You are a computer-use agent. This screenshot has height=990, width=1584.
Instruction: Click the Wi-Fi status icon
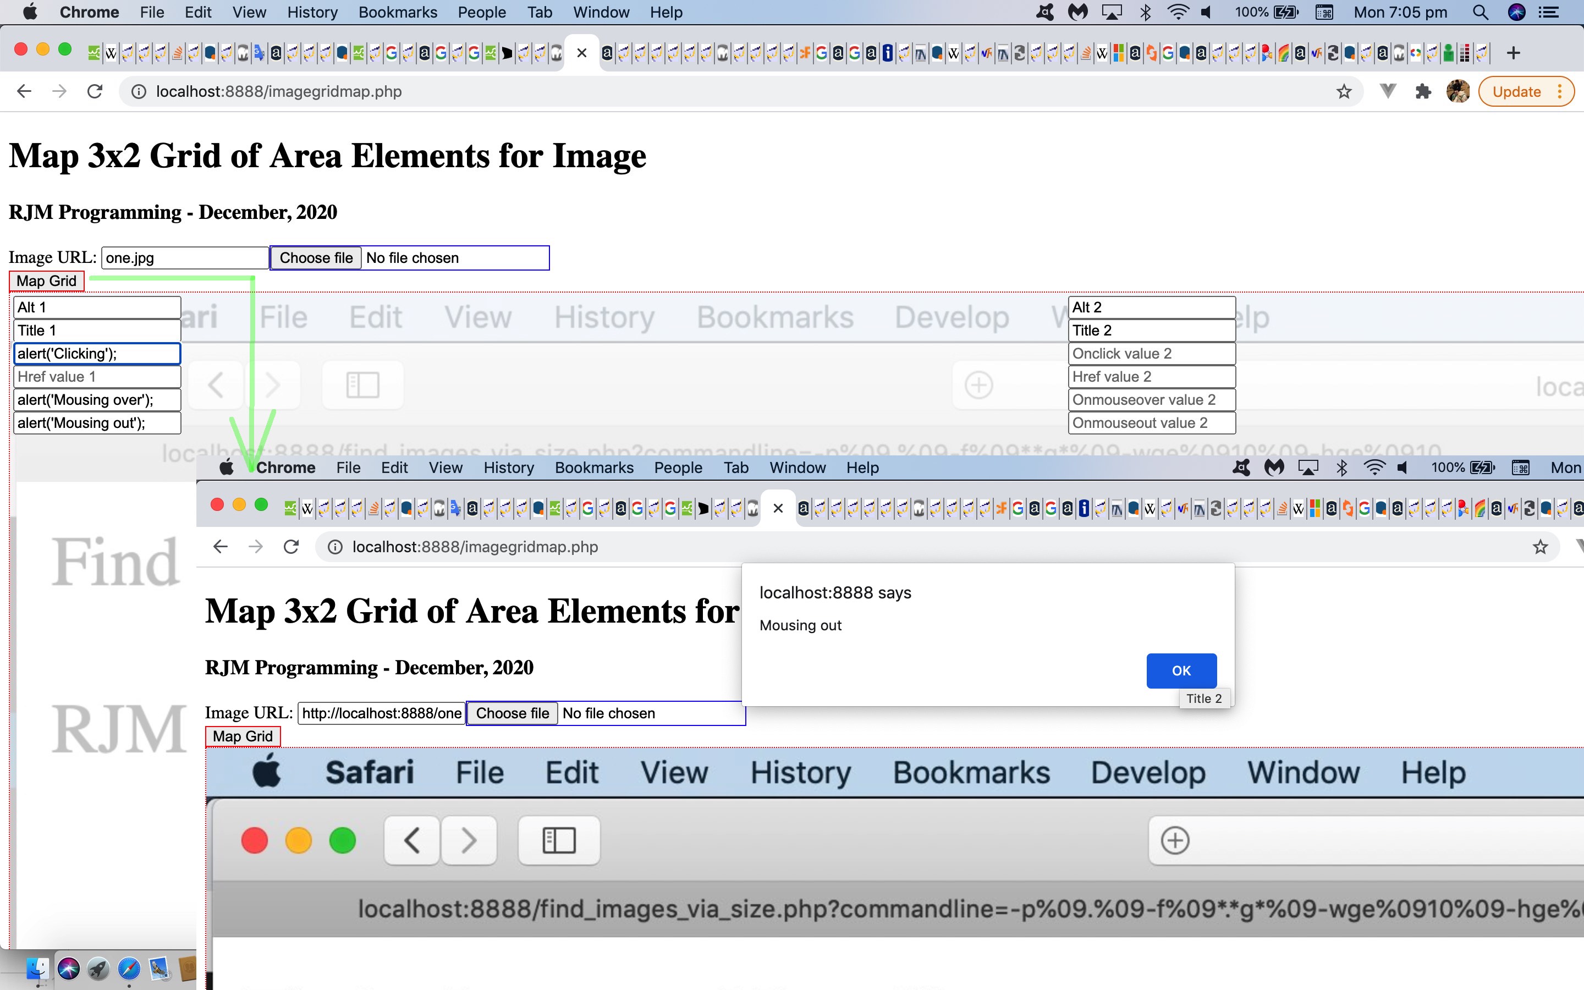pyautogui.click(x=1178, y=13)
